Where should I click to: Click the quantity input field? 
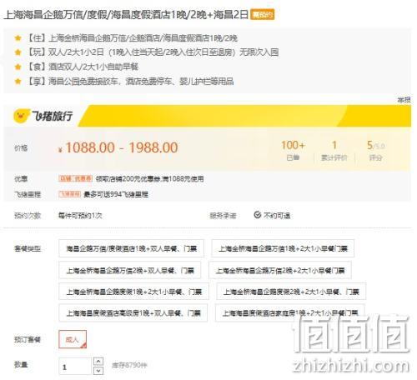pyautogui.click(x=75, y=367)
